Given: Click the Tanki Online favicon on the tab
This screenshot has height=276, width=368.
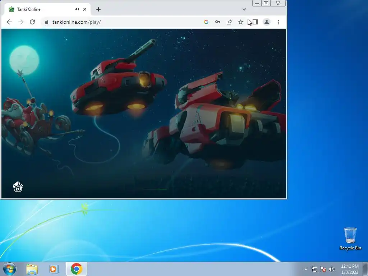Looking at the screenshot, I should click(11, 9).
